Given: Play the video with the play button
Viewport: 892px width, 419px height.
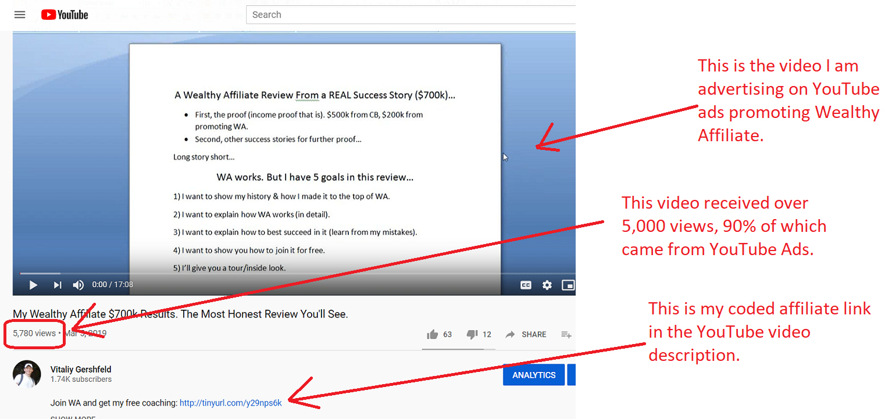Looking at the screenshot, I should click(33, 285).
